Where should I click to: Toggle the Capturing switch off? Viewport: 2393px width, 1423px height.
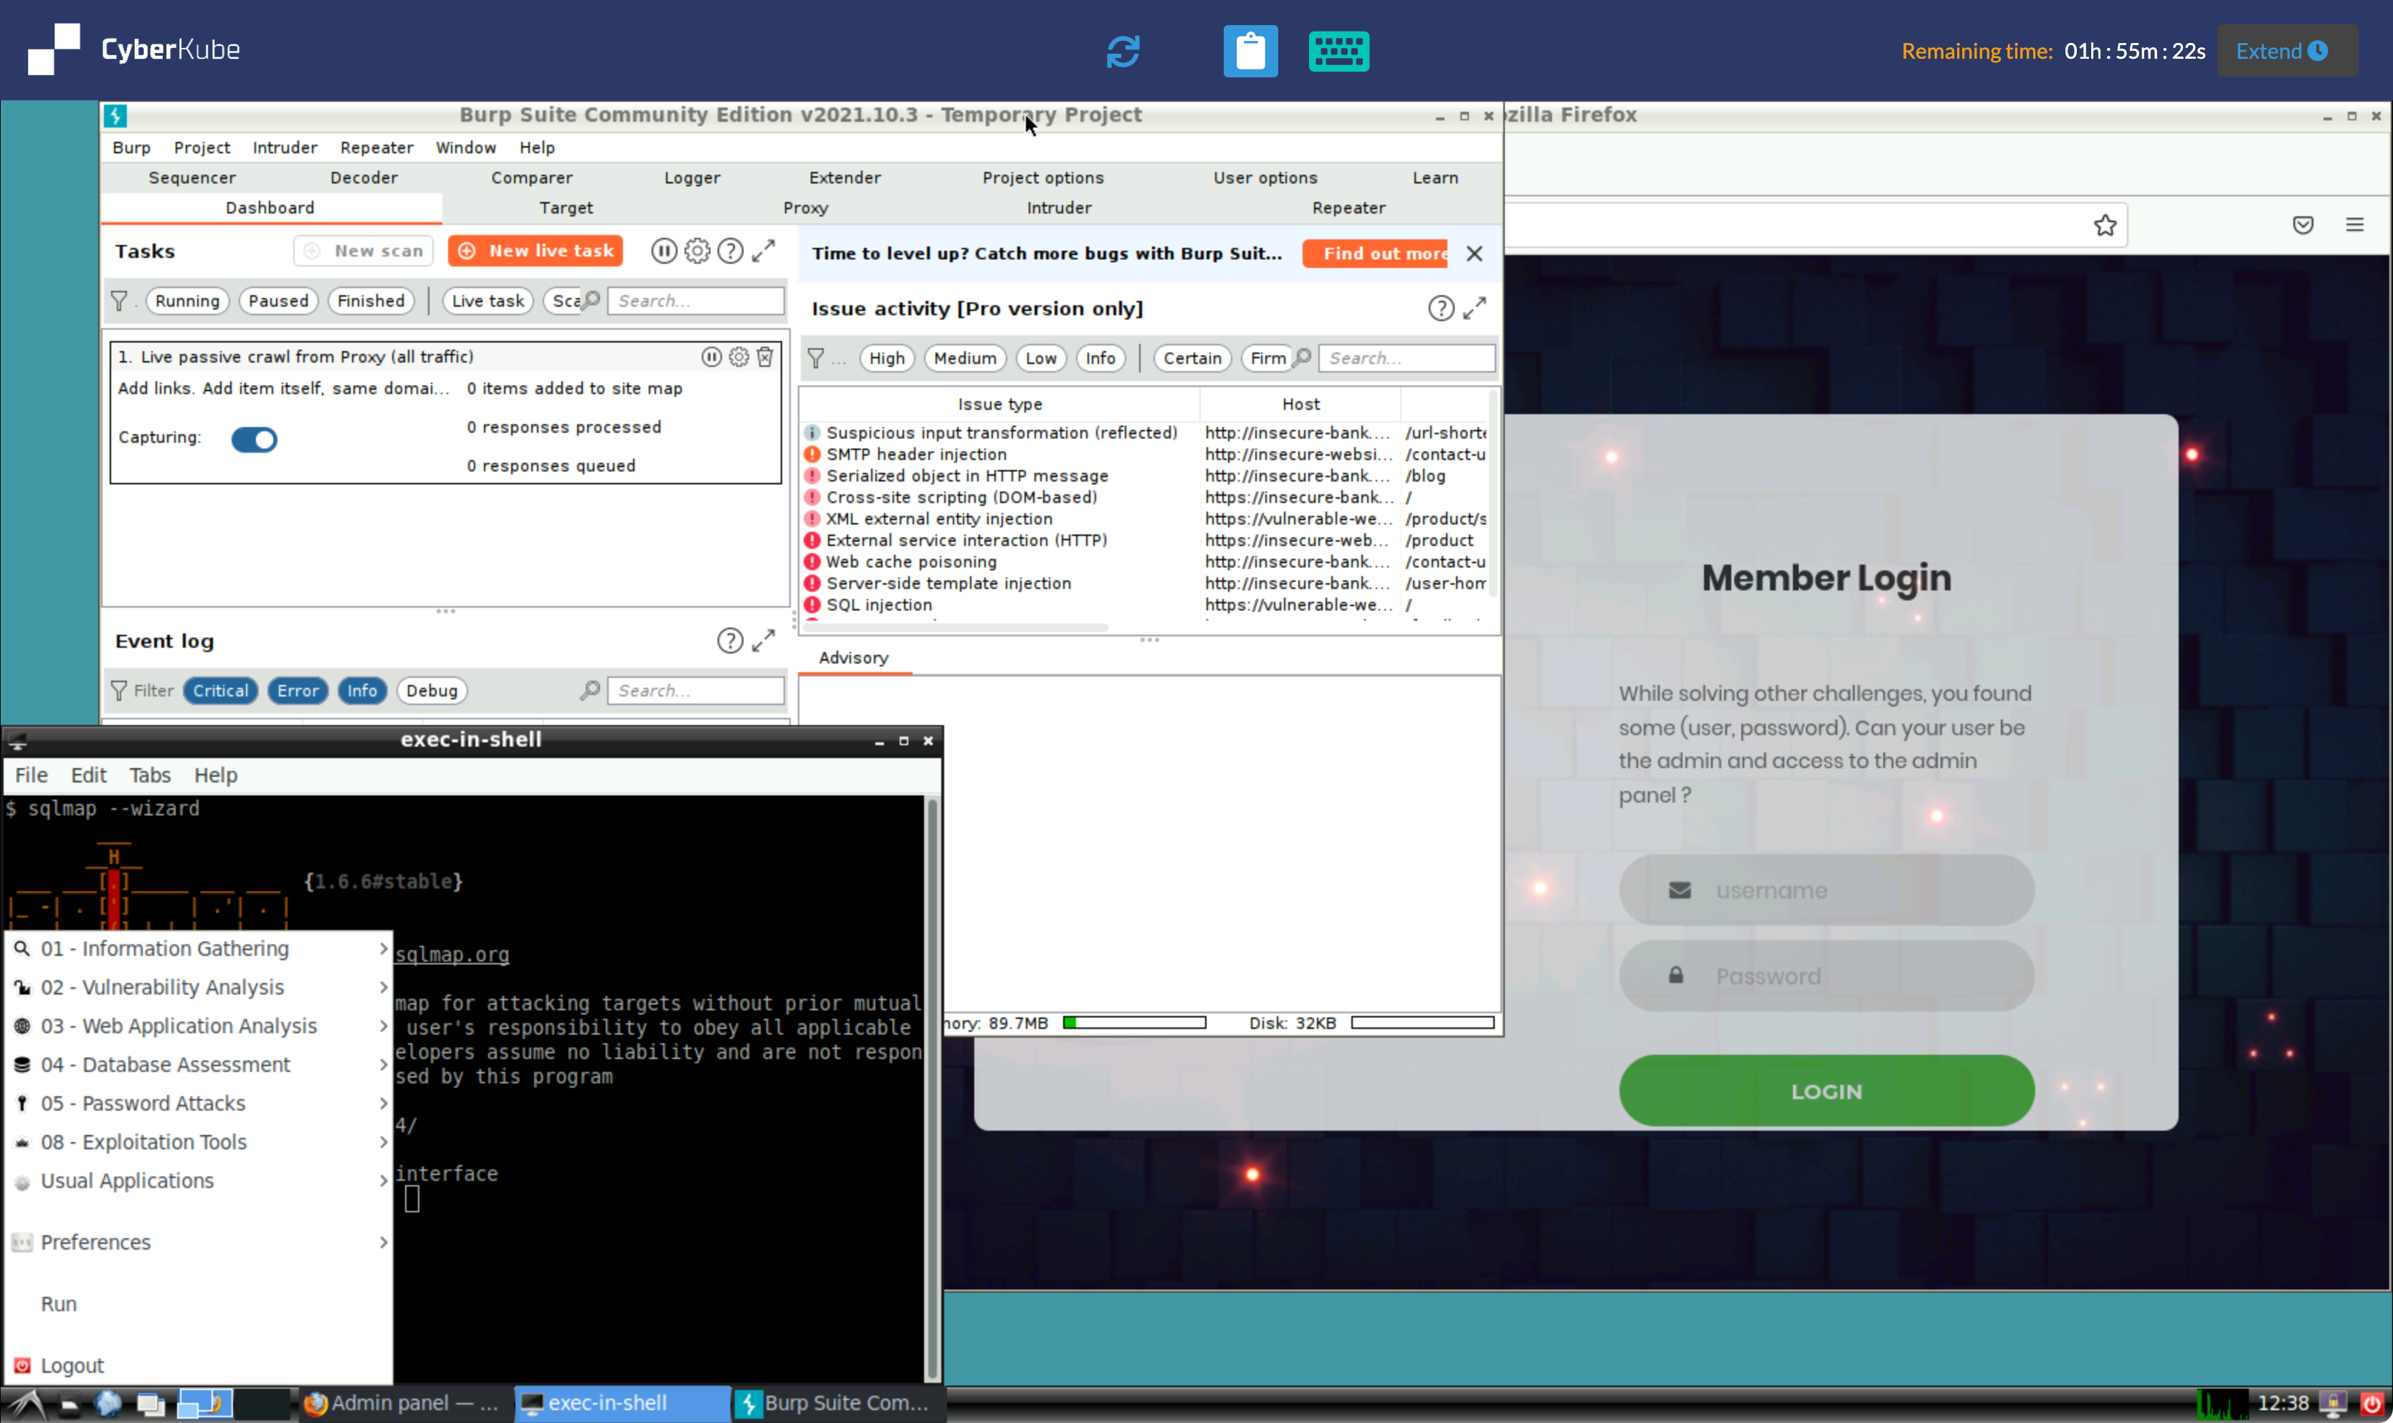(254, 439)
